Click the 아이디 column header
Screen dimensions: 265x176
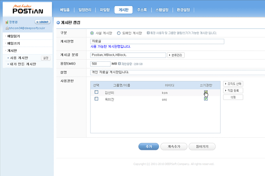(x=170, y=85)
